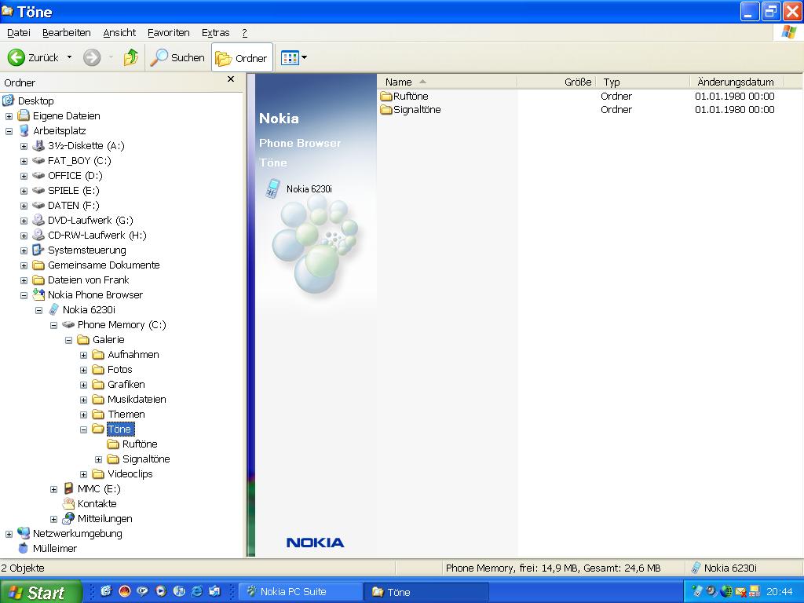Select Grafiken folder in tree
804x603 pixels.
tap(126, 385)
